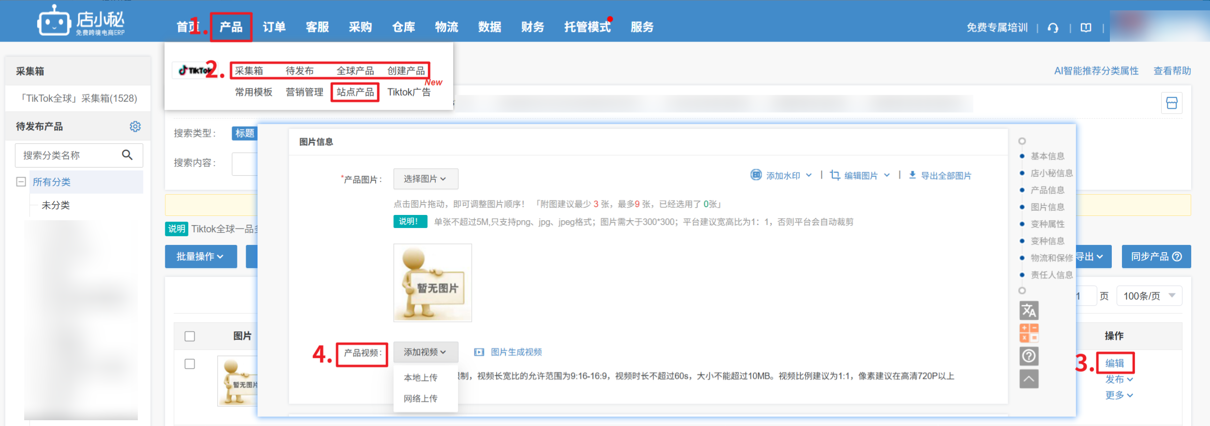Click the 同步产品 button
Viewport: 1210px width, 426px height.
pos(1156,256)
